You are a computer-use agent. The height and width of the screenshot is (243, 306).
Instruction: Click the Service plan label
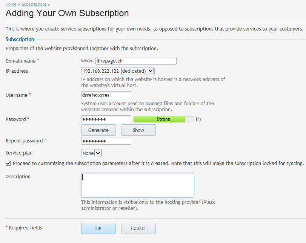coord(19,153)
